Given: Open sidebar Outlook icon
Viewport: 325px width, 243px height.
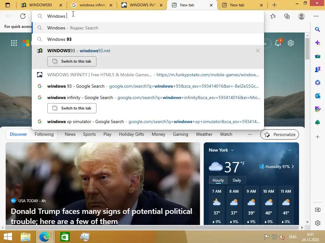Looking at the screenshot, I should [x=317, y=96].
